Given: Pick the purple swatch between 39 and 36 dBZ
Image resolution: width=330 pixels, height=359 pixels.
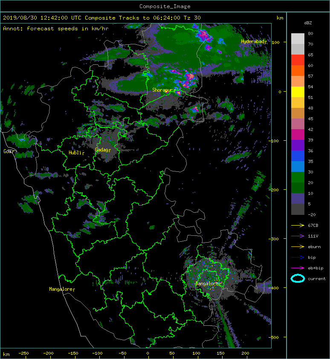Looking at the screenshot, I should [x=298, y=145].
